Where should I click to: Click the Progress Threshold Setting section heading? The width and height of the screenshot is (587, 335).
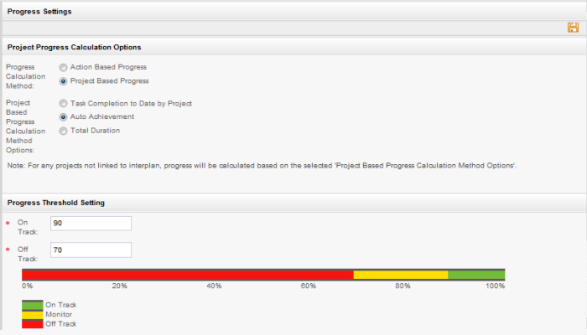click(x=55, y=203)
